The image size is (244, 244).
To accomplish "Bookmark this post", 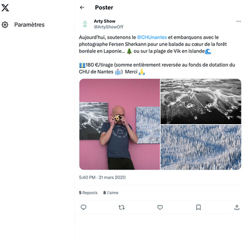I will point(198,207).
